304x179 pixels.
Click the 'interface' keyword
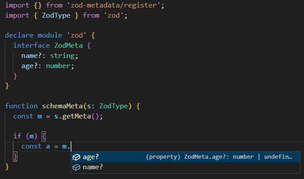(x=32, y=46)
